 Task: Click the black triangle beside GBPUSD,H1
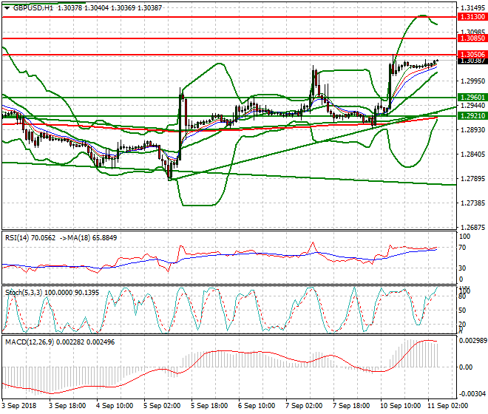tap(6, 7)
